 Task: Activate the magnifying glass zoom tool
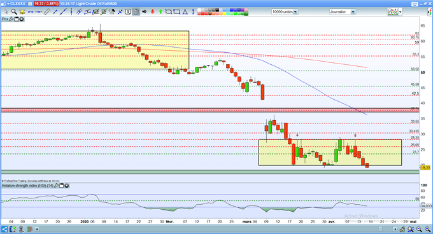click(14, 11)
